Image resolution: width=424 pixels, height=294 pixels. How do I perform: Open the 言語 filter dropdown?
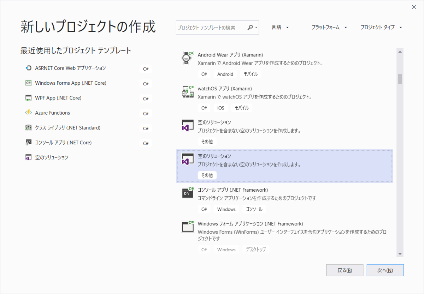pos(280,27)
